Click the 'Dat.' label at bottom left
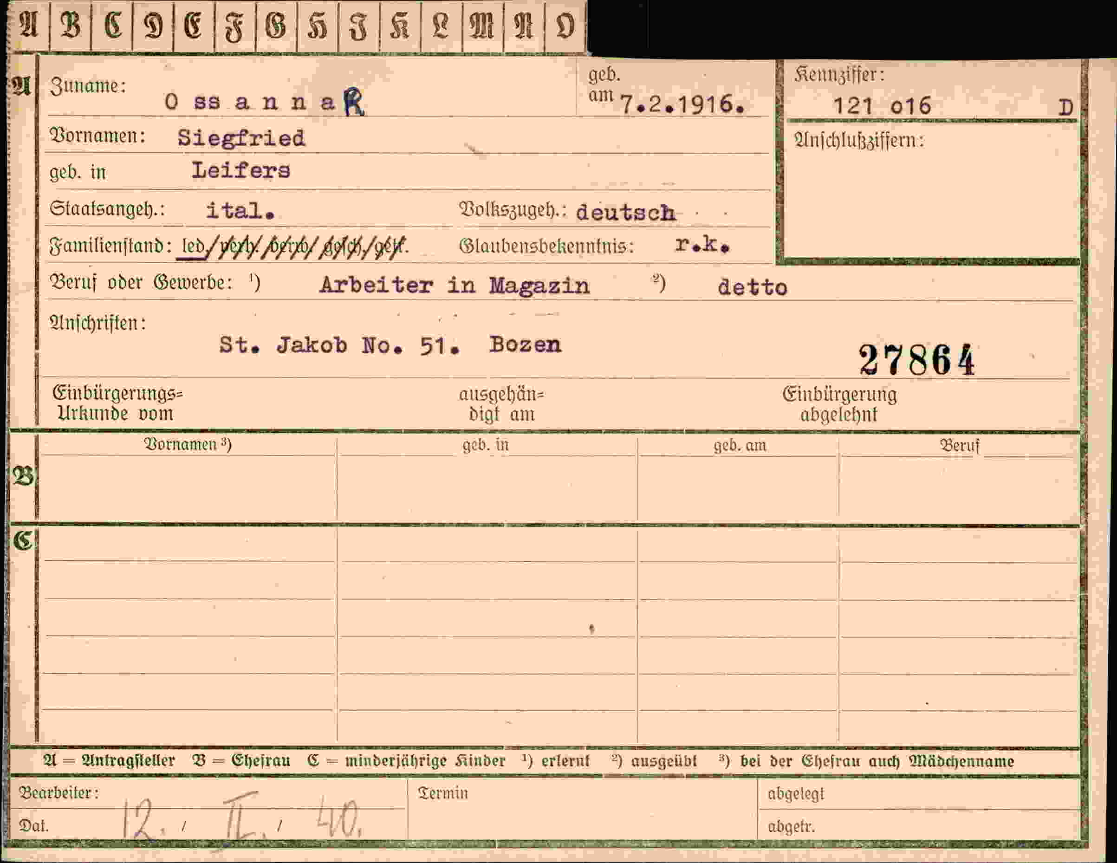Viewport: 1117px width, 863px height. [x=34, y=826]
